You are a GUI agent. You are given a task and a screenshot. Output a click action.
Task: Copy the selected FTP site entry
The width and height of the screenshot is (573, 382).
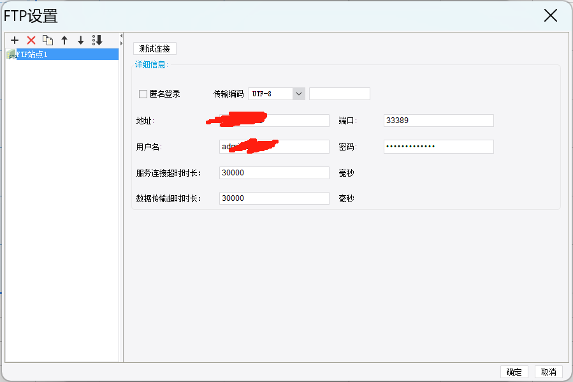tap(48, 40)
